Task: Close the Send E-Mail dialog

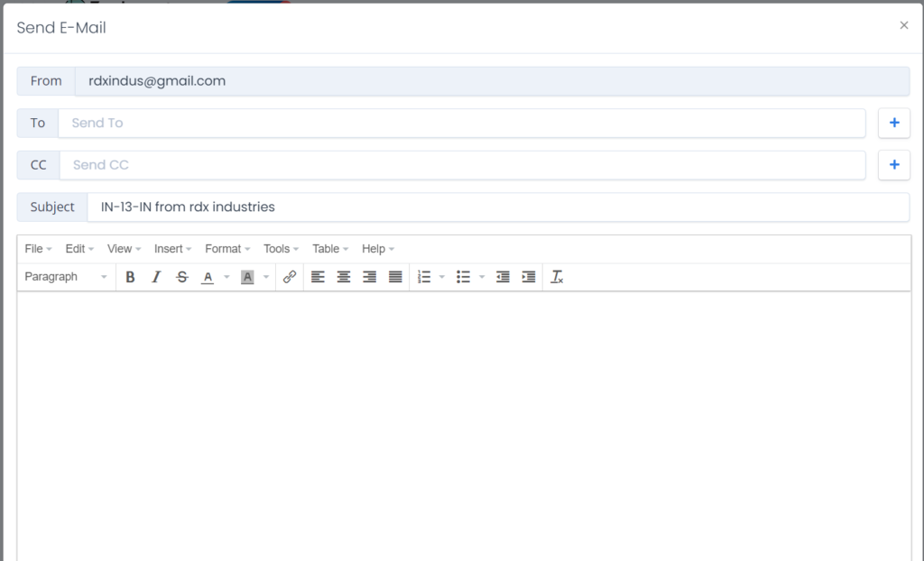Action: 904,25
